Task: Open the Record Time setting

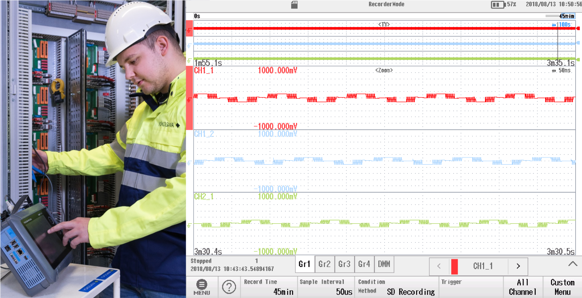Action: [269, 287]
